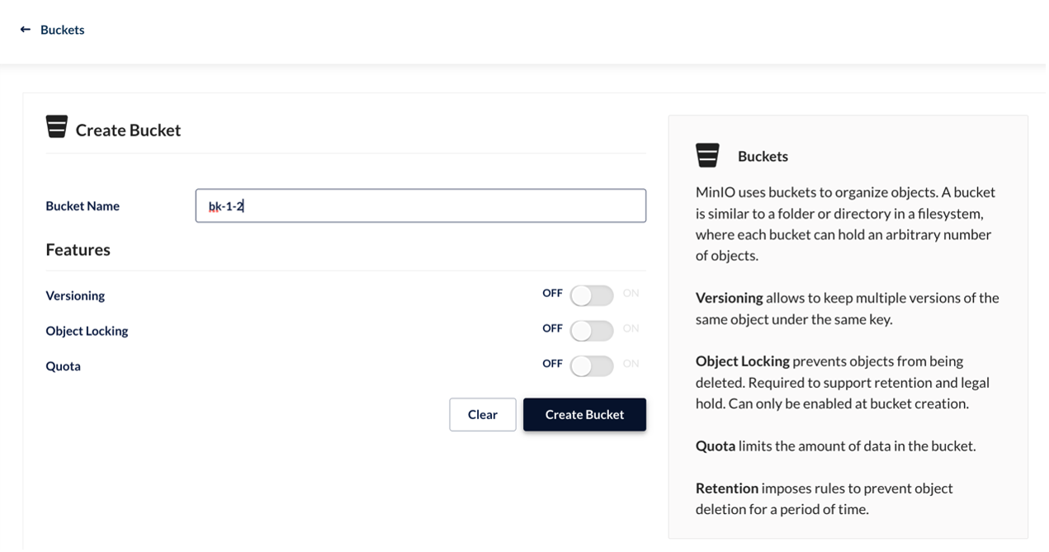Click the Object Locking feature label
The width and height of the screenshot is (1049, 552).
pos(87,331)
